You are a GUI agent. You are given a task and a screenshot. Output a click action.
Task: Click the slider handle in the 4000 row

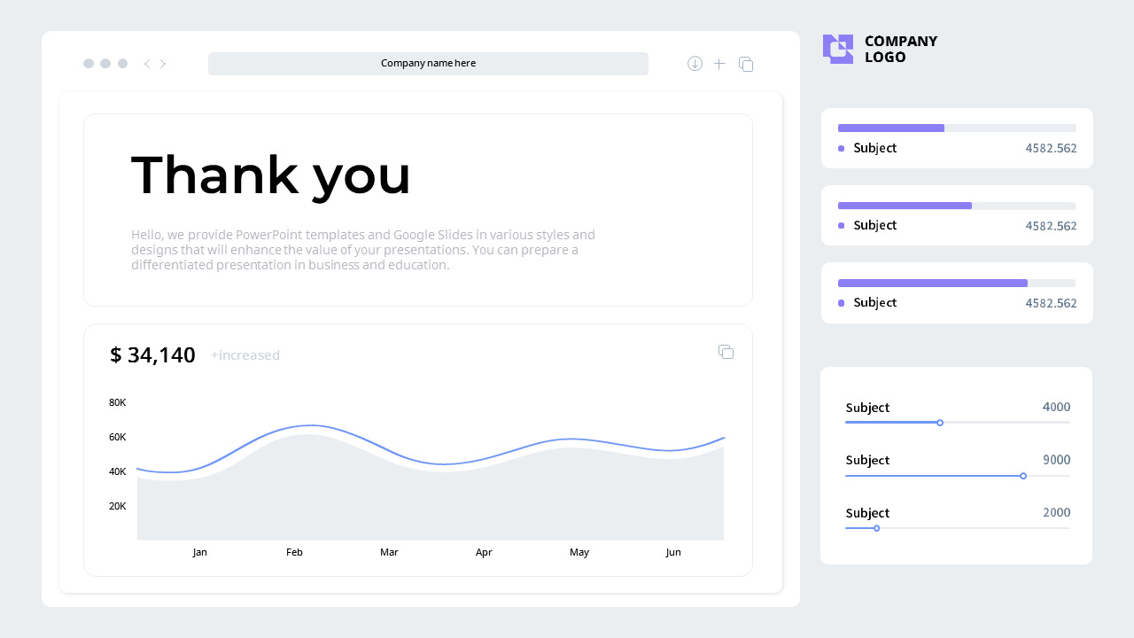coord(940,423)
